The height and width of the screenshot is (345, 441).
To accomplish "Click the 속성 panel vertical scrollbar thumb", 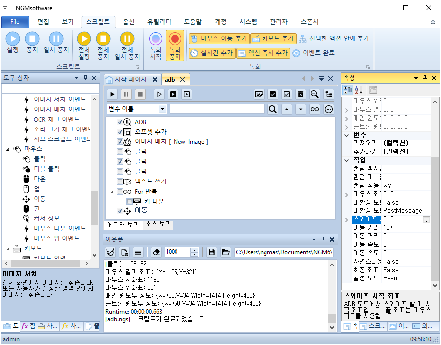I will click(x=435, y=218).
